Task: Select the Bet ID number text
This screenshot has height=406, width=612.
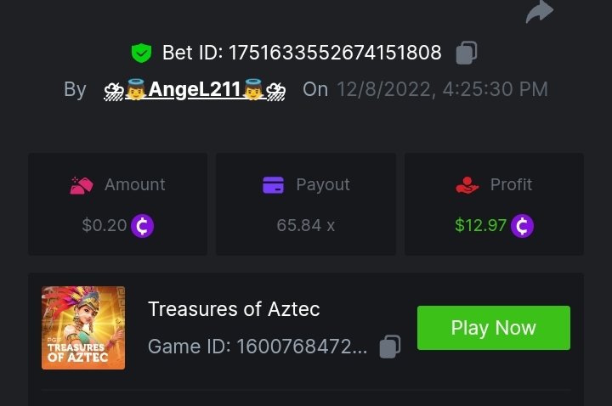Action: click(x=331, y=54)
